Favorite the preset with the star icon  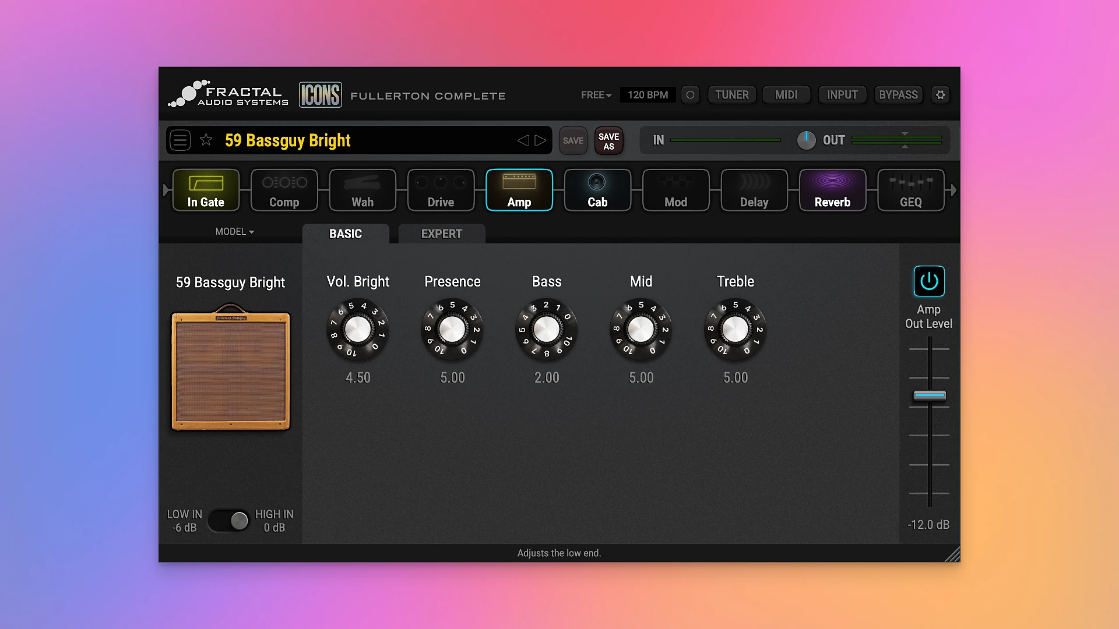pyautogui.click(x=206, y=140)
